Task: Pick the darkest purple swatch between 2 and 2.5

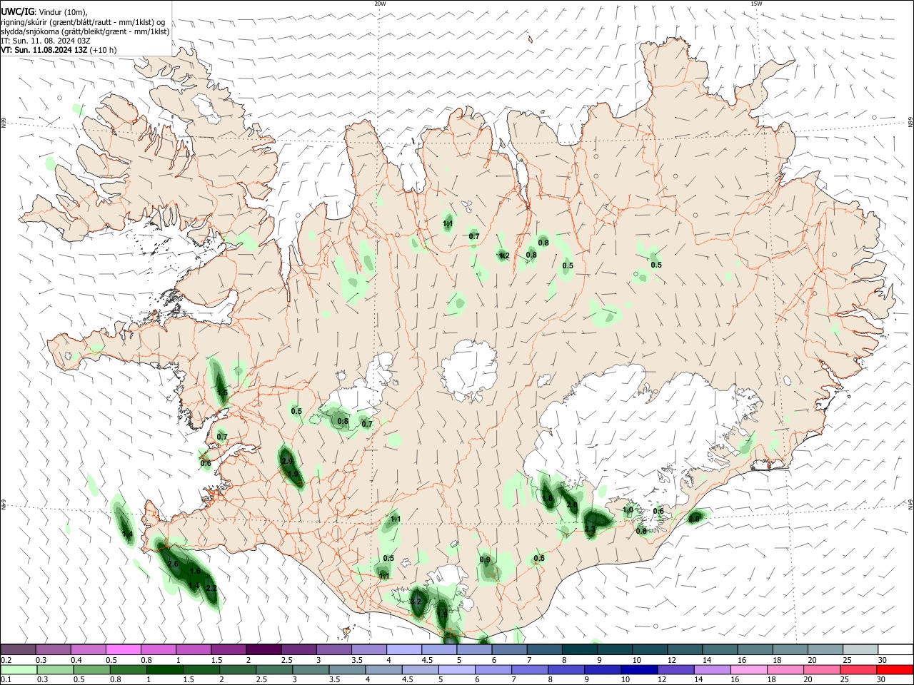Action: pos(263,649)
